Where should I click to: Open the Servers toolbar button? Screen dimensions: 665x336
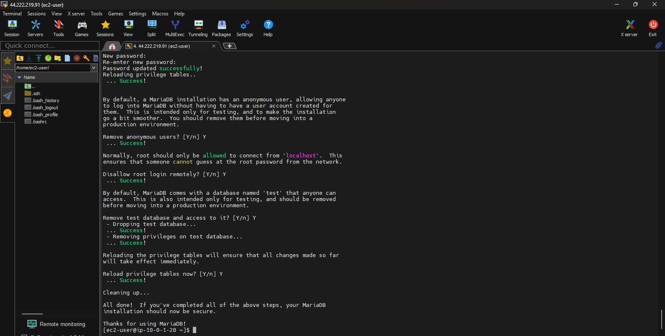(x=35, y=28)
